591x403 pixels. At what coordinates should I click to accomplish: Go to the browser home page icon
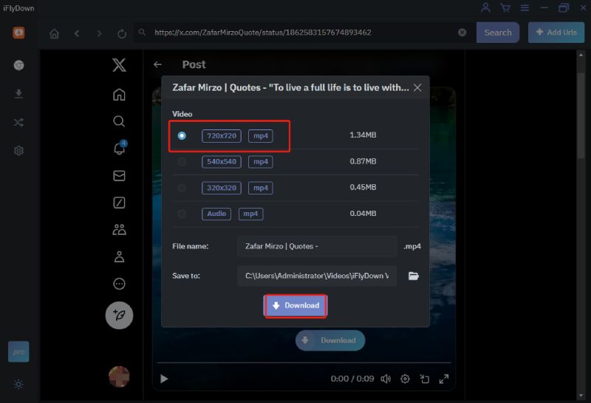coord(54,33)
